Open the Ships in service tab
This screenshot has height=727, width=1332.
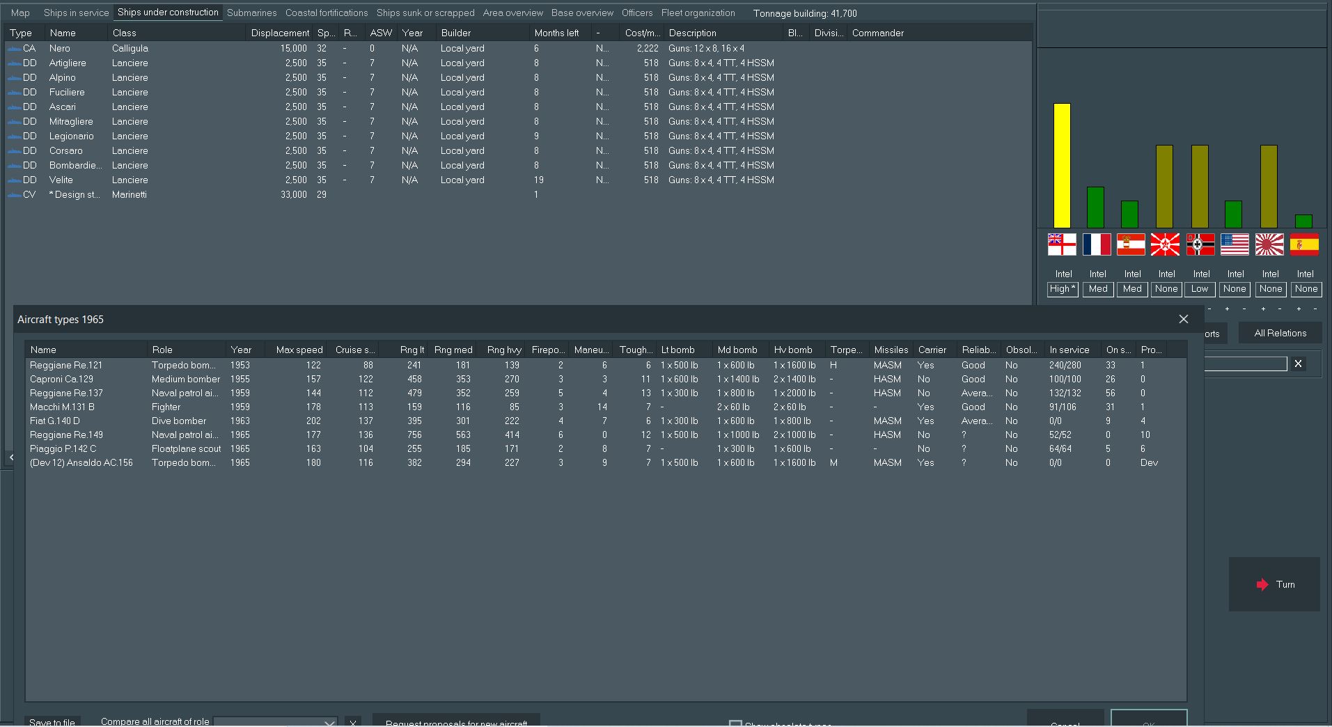[x=76, y=13]
